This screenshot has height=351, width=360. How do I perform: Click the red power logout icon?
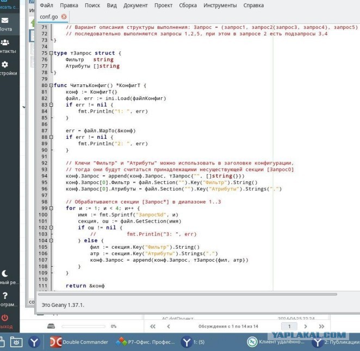pyautogui.click(x=4, y=318)
